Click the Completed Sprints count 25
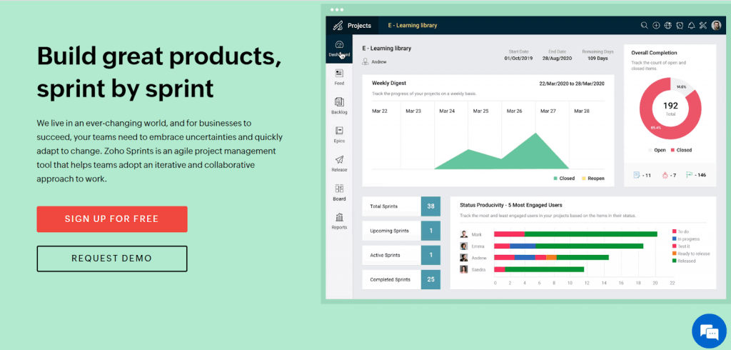 coord(430,279)
